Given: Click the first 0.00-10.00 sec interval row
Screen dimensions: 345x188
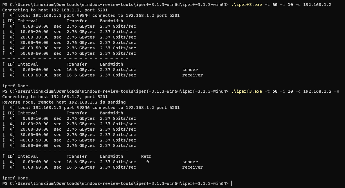Looking at the screenshot, I should 69,26.
